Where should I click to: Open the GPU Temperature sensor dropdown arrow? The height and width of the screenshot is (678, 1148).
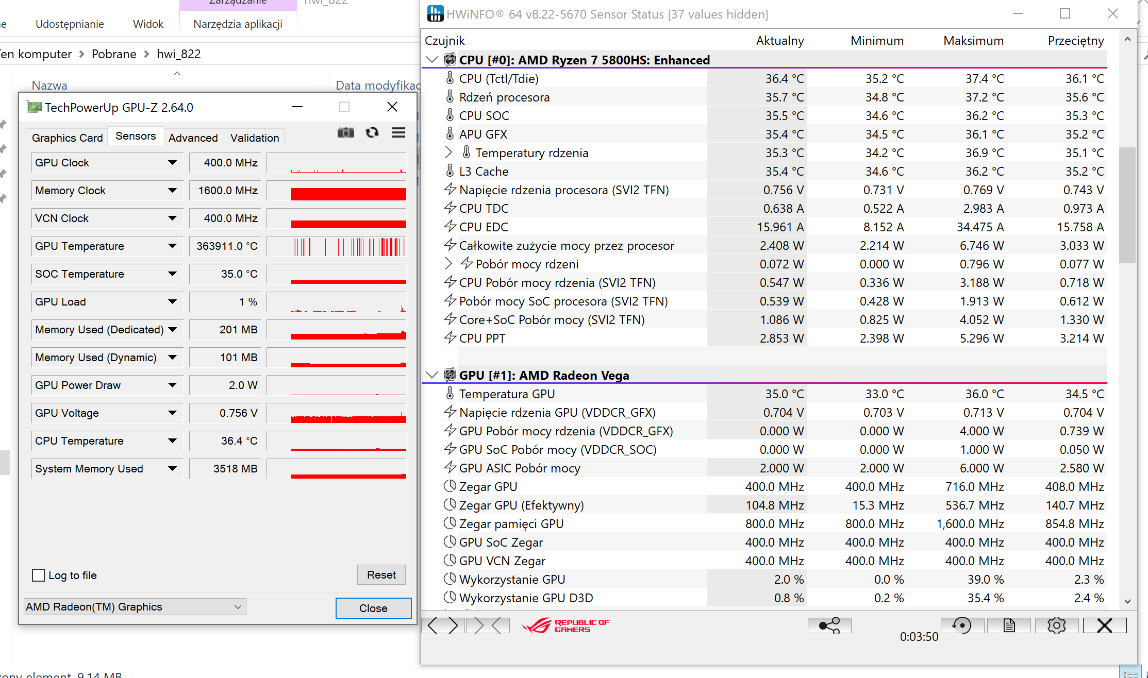coord(172,246)
